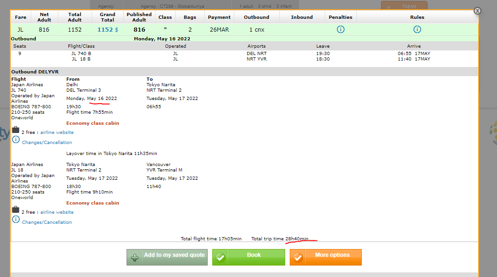Click the Bags column header

pos(190,17)
